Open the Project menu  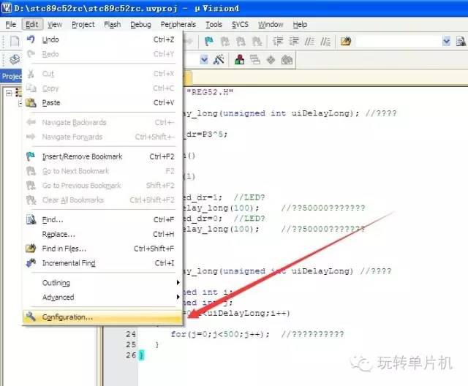pos(83,24)
